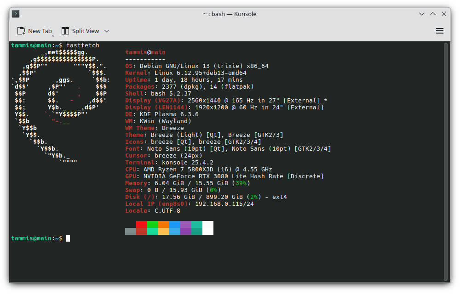Screen dimensions: 460x294
Task: Click the white color block
Action: 208,228
